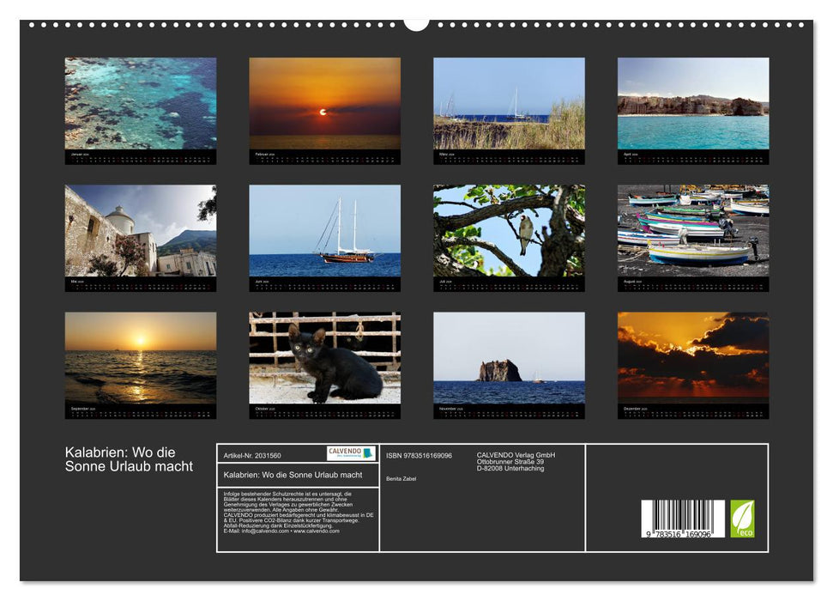The width and height of the screenshot is (833, 601).
Task: Select the Benita Zabel author name
Action: click(402, 477)
